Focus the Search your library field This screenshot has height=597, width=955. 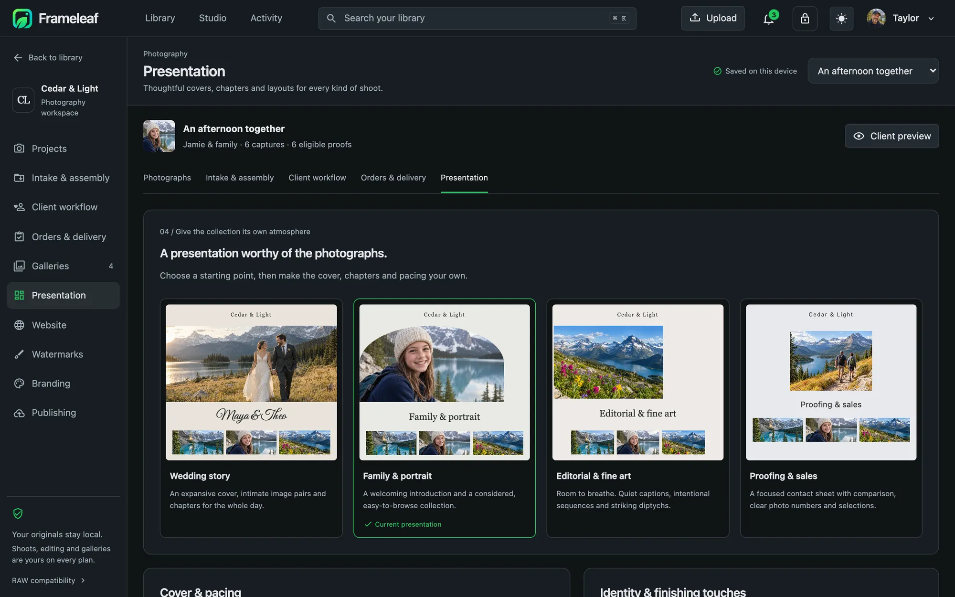tap(477, 19)
